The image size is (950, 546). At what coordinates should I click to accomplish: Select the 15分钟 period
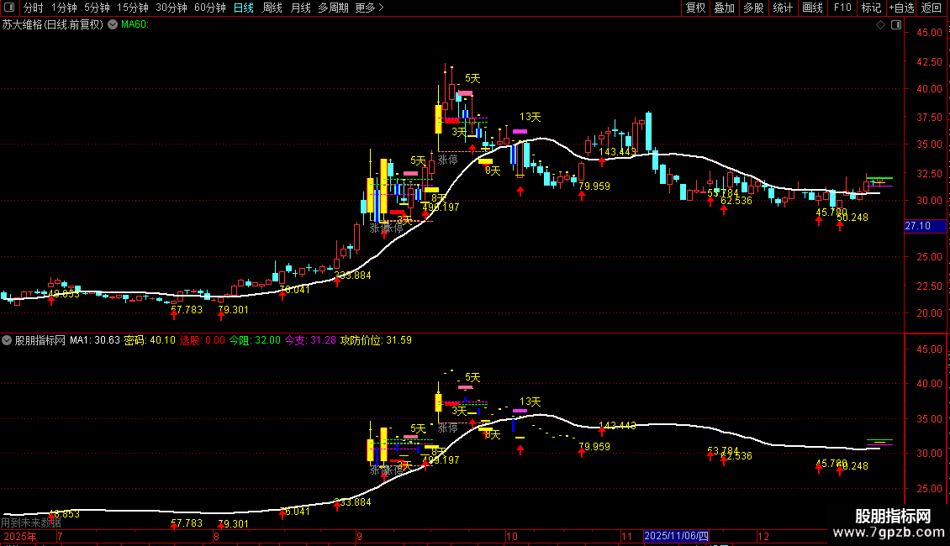[x=132, y=8]
